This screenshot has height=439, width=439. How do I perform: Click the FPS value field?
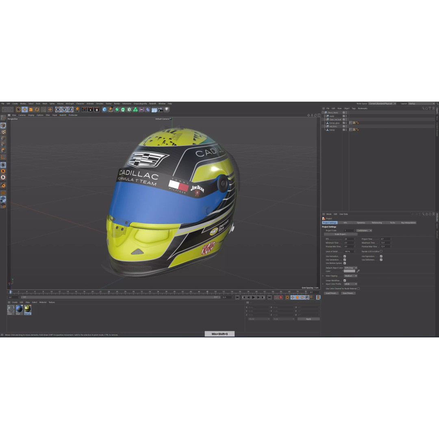point(349,239)
